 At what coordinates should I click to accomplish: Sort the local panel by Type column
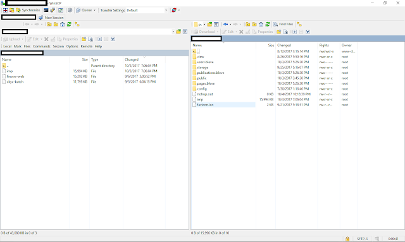click(106, 59)
